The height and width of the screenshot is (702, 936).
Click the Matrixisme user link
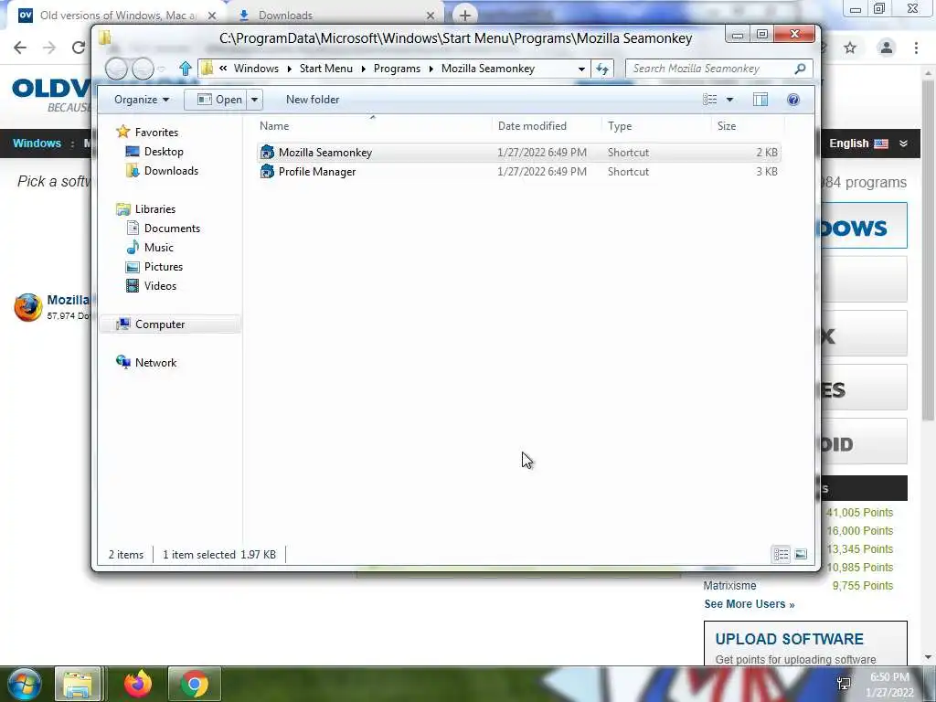[x=729, y=586]
